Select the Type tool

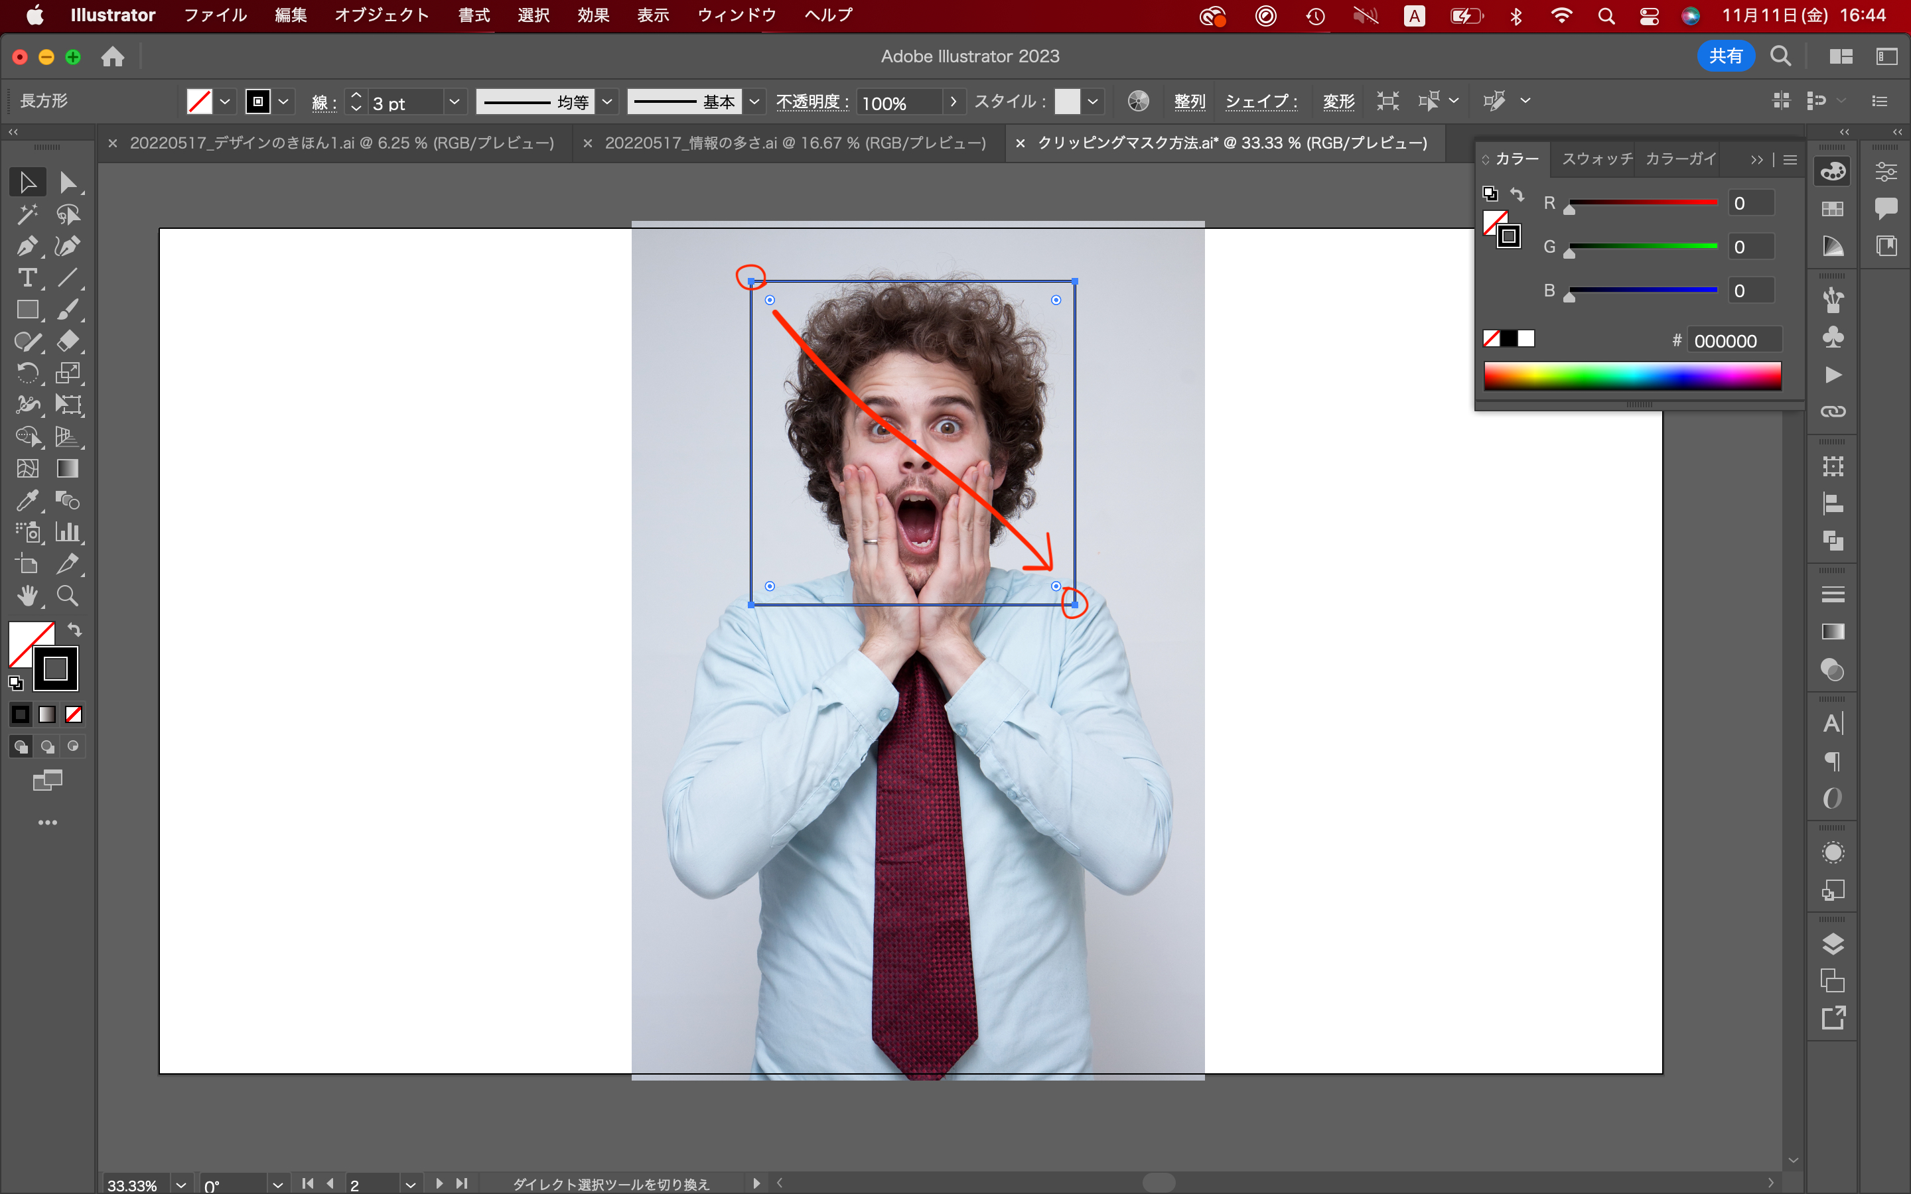point(27,278)
